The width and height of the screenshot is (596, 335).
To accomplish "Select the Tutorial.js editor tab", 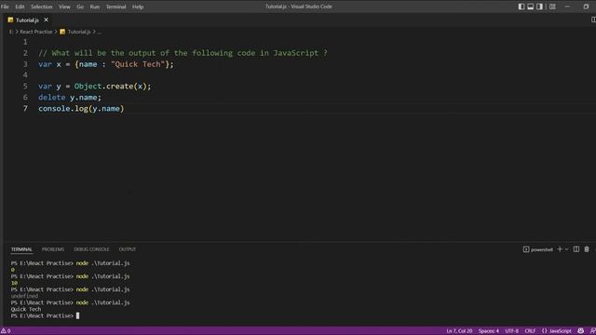I will click(27, 20).
